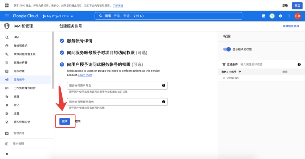305x159 pixels.
Task: Click the 工作负载身份联合 icon
Action: [x=7, y=88]
